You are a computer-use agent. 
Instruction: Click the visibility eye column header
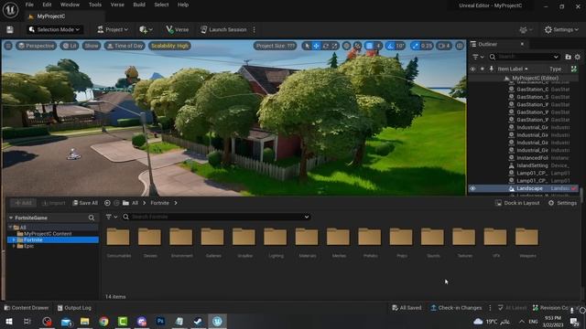(x=472, y=69)
